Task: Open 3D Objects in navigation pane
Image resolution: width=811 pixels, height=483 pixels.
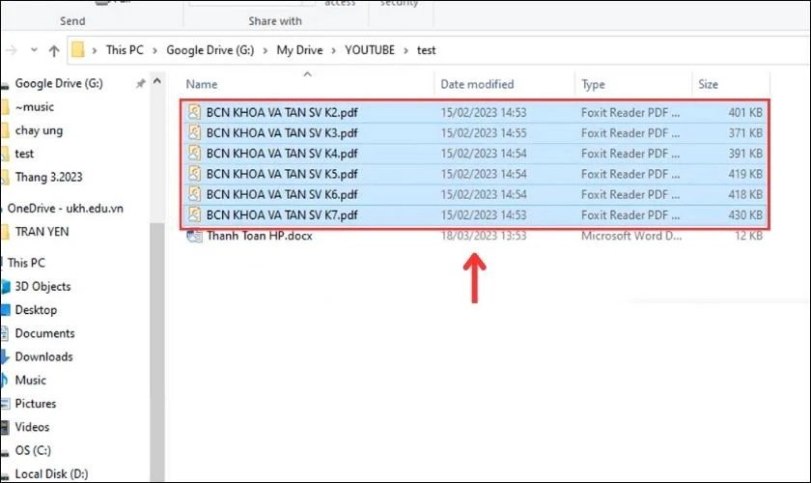Action: 42,286
